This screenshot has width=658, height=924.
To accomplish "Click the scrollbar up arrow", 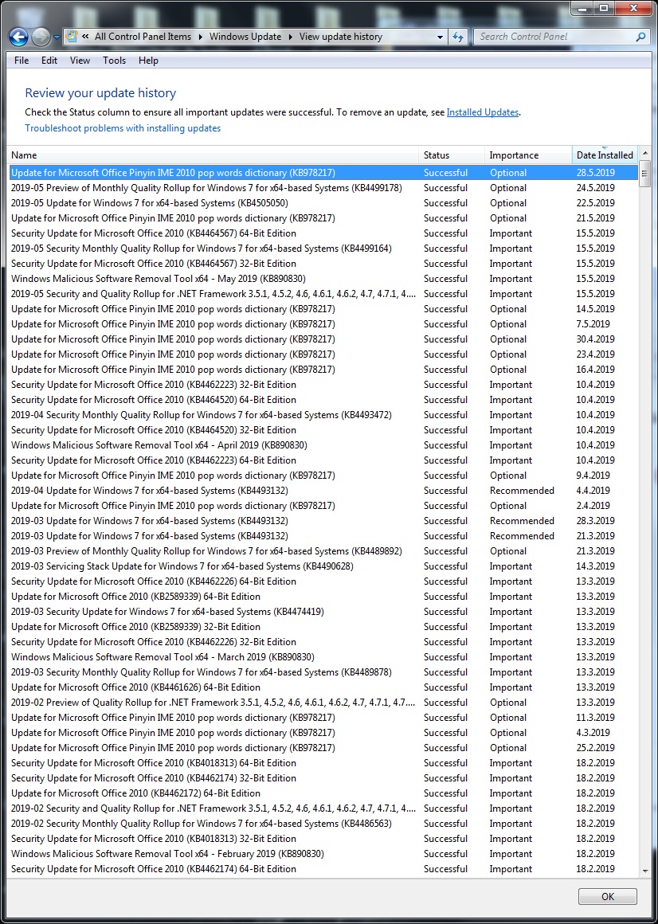I will pos(645,152).
